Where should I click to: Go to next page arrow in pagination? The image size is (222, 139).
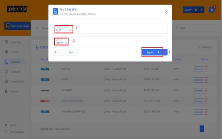pyautogui.click(x=206, y=129)
